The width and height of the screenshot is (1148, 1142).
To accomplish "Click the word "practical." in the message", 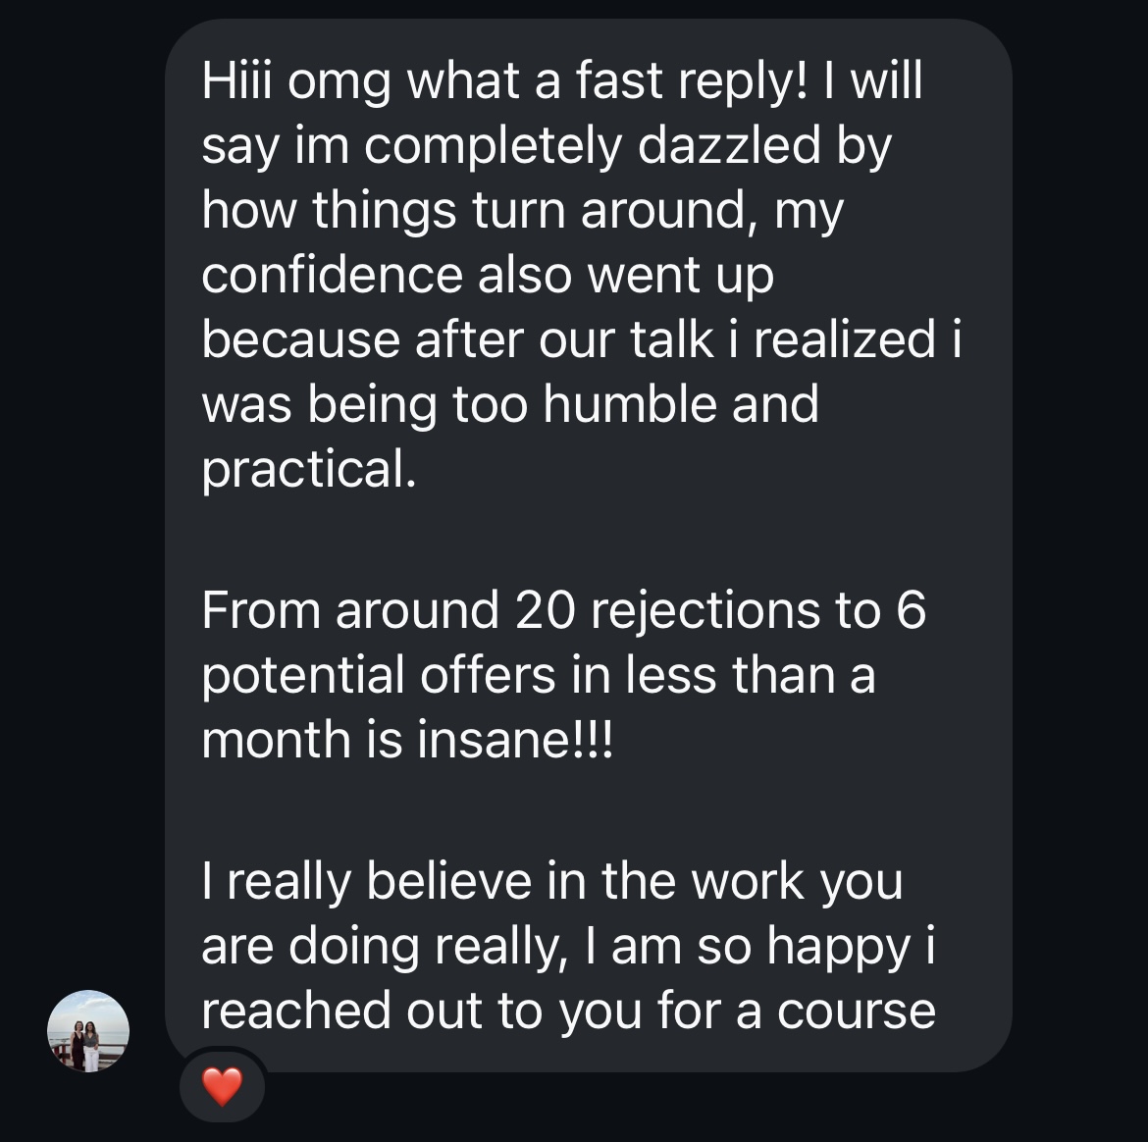I will [309, 469].
